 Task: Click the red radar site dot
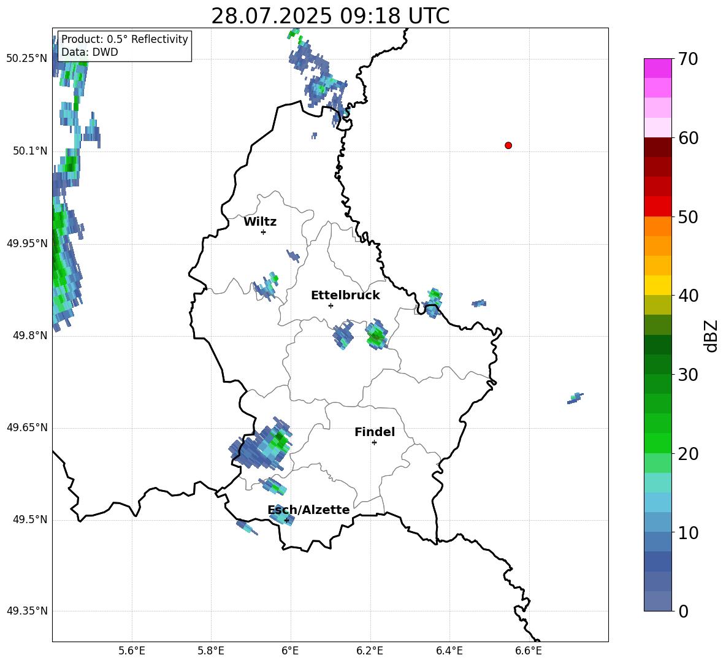click(508, 145)
